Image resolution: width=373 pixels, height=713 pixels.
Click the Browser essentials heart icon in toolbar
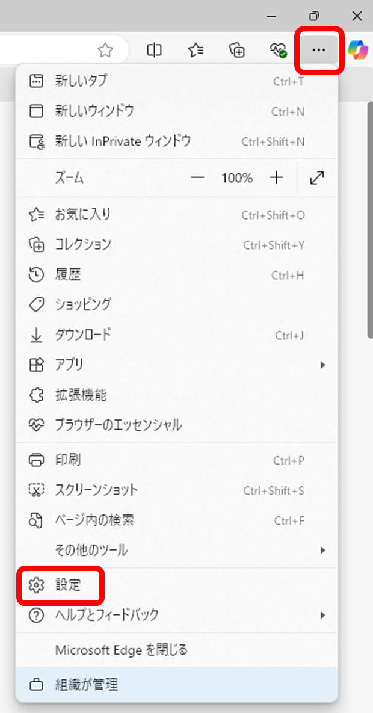tap(277, 50)
